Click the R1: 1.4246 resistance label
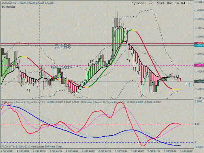The width and height of the screenshot is (204, 153). click(63, 45)
